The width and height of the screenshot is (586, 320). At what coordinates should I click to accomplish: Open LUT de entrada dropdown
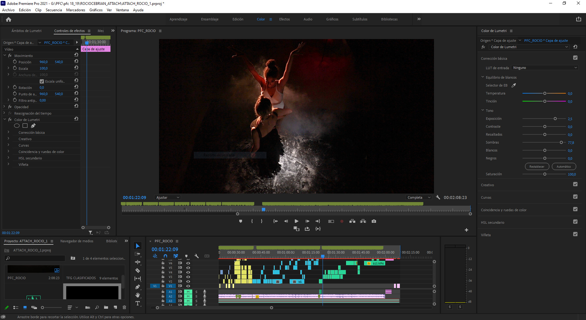[x=545, y=68]
